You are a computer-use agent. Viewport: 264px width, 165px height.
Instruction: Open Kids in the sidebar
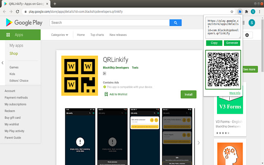coord(12,74)
